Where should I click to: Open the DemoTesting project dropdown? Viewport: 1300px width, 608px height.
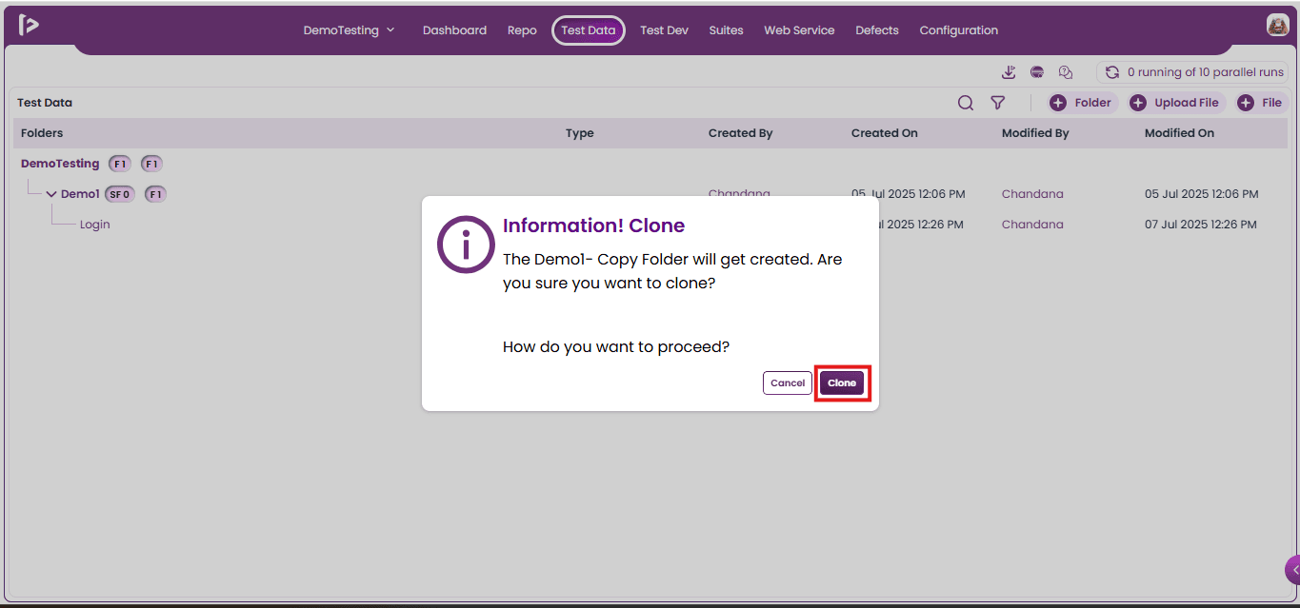(x=349, y=30)
